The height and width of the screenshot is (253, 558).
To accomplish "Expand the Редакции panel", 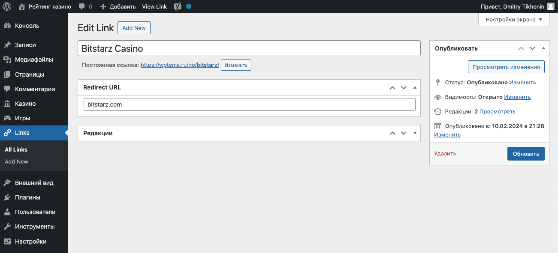I will [x=415, y=133].
